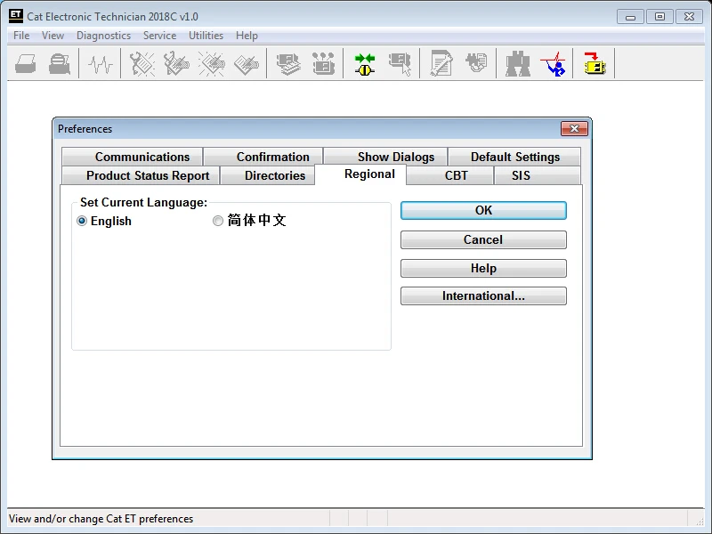The height and width of the screenshot is (534, 712).
Task: Switch to the Communications tab
Action: point(132,157)
